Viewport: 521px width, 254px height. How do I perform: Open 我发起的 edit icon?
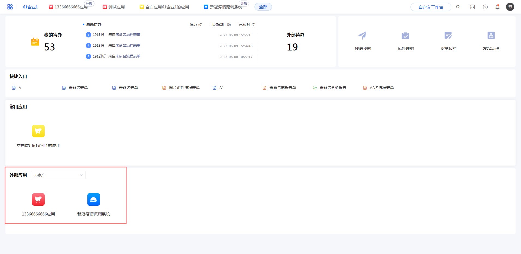[x=448, y=36]
